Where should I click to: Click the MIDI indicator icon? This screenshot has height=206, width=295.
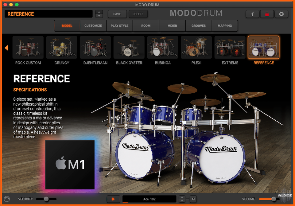(x=7, y=199)
